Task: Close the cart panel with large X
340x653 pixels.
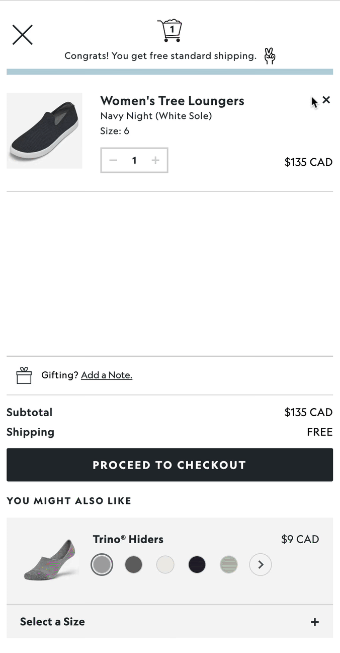Action: tap(23, 35)
